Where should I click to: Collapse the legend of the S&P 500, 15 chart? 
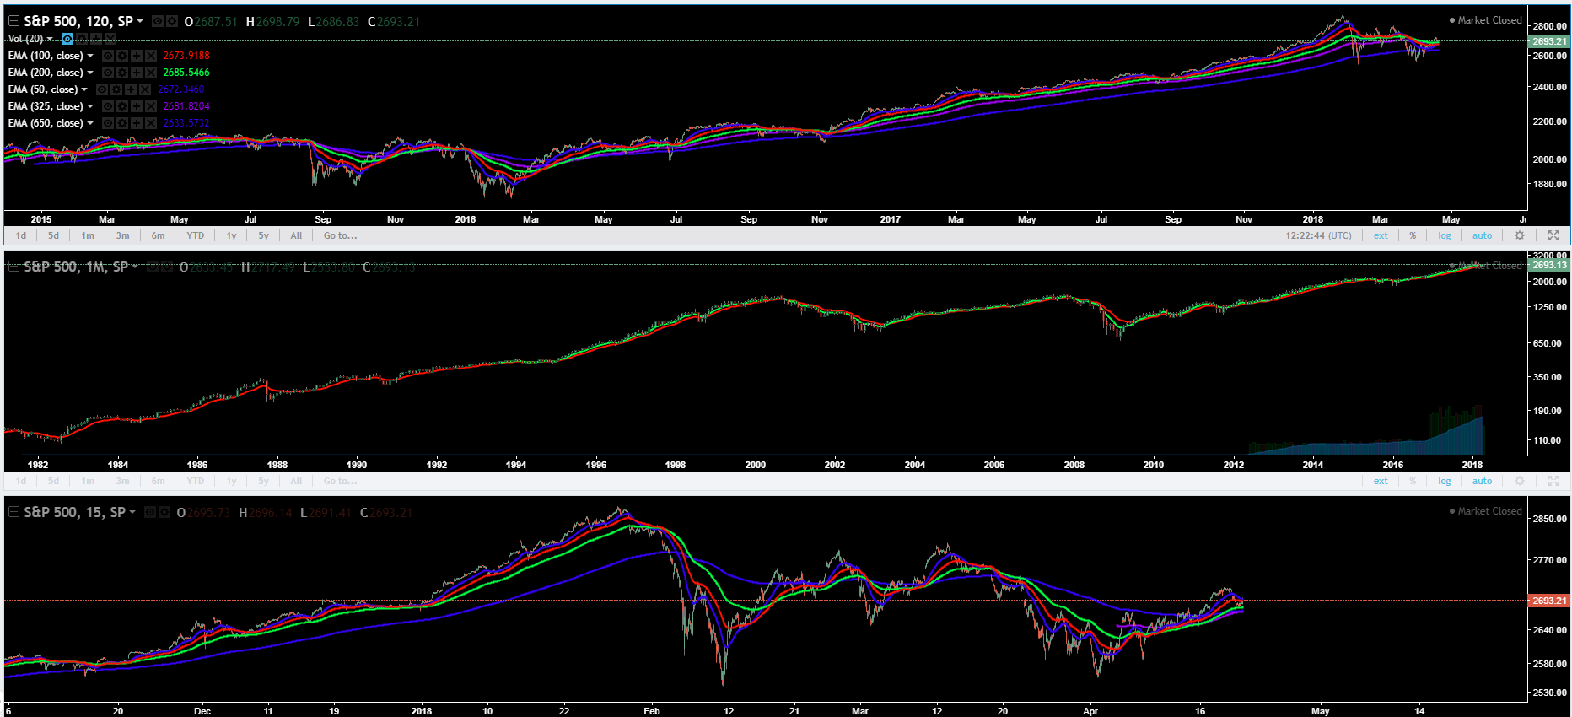pos(13,512)
